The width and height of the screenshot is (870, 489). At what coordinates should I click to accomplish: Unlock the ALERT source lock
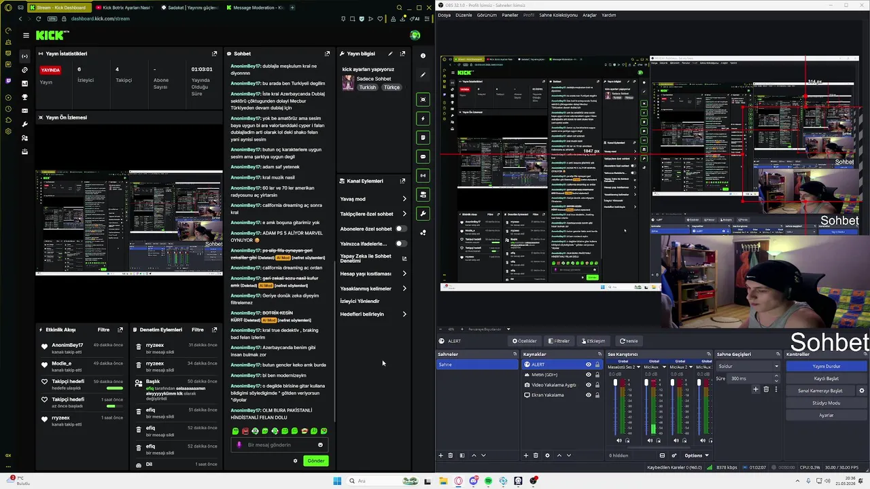pos(597,365)
